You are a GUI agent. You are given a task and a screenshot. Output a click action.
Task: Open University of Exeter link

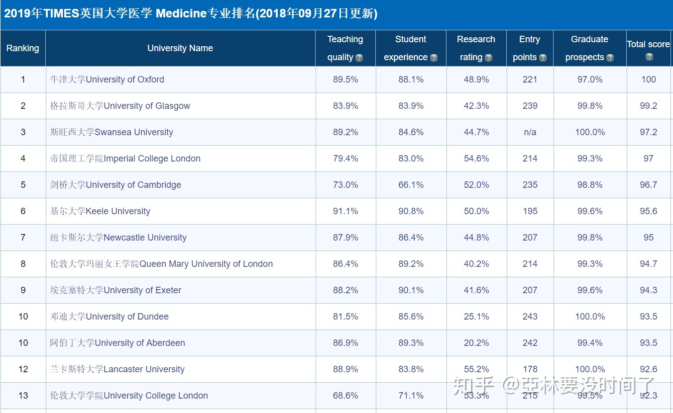pyautogui.click(x=115, y=290)
